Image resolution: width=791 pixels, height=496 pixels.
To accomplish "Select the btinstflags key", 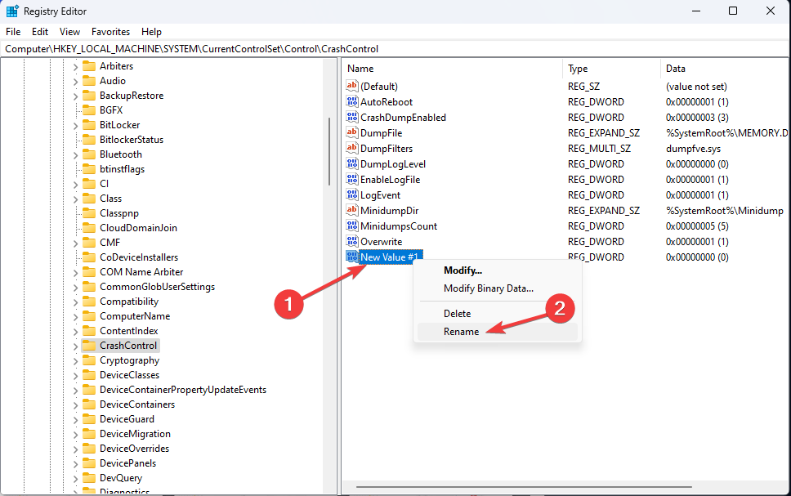I will coord(122,169).
